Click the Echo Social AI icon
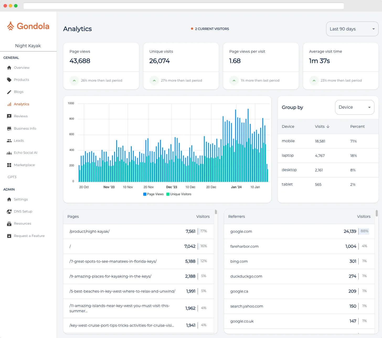Image resolution: width=382 pixels, height=338 pixels. tap(9, 152)
